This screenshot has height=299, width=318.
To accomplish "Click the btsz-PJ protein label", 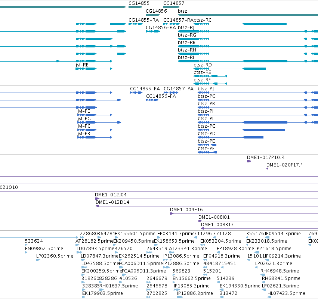I will click(206, 89).
